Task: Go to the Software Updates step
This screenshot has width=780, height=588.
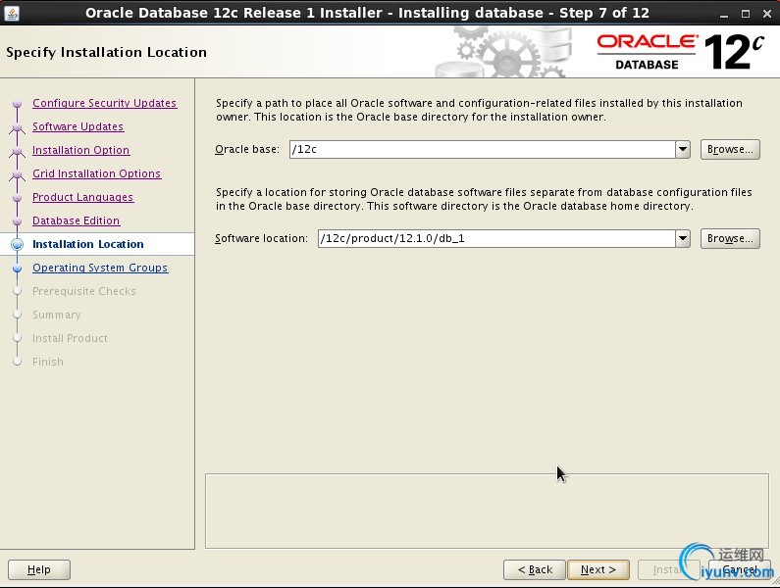Action: pyautogui.click(x=78, y=126)
